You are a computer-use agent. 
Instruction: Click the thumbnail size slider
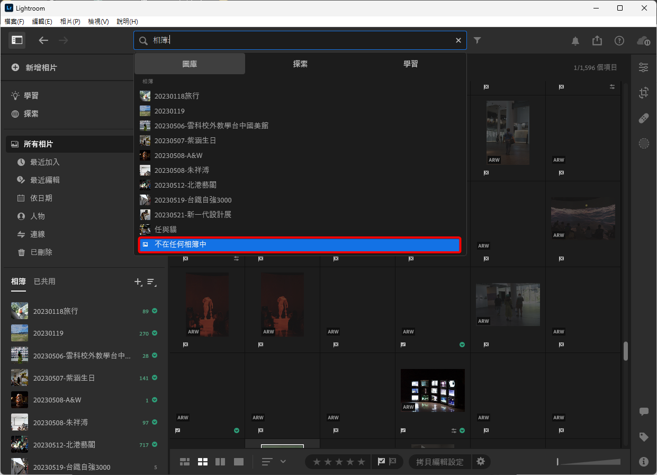(x=588, y=462)
